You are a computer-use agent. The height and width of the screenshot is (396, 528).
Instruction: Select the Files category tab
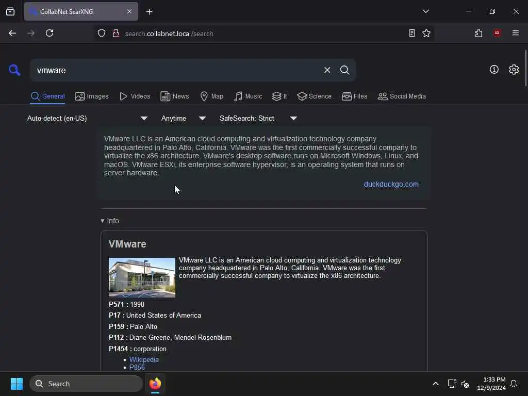[x=354, y=96]
